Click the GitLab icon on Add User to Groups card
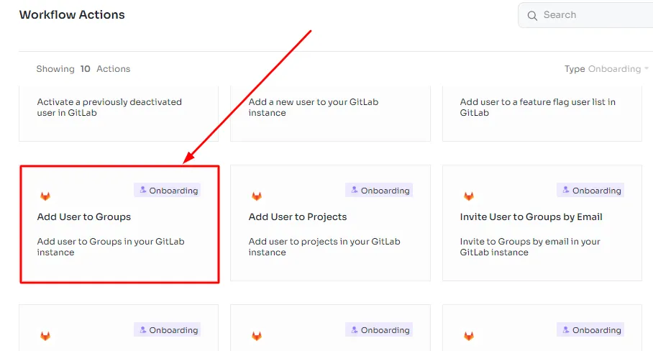Image resolution: width=653 pixels, height=351 pixels. pos(45,196)
